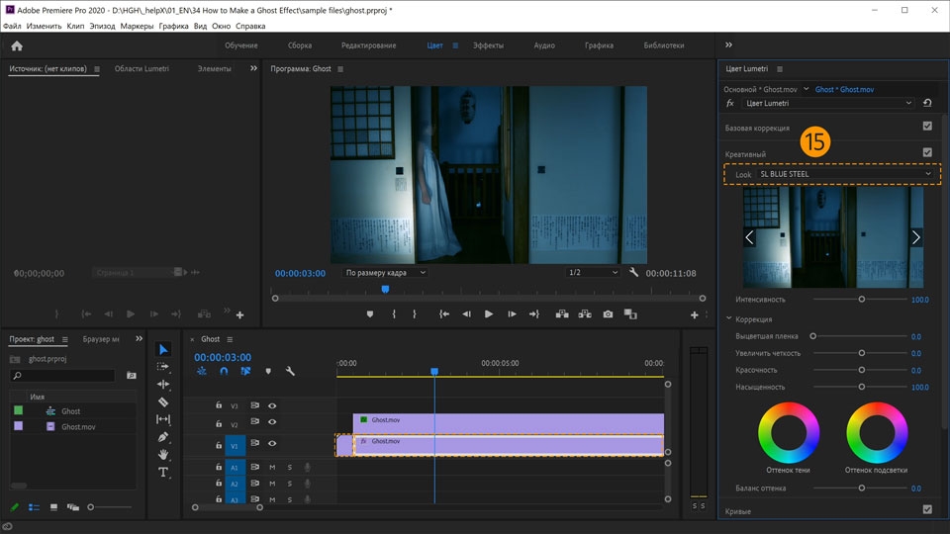Screen dimensions: 950x534
Task: Show next Look preview with right arrow
Action: [x=915, y=237]
